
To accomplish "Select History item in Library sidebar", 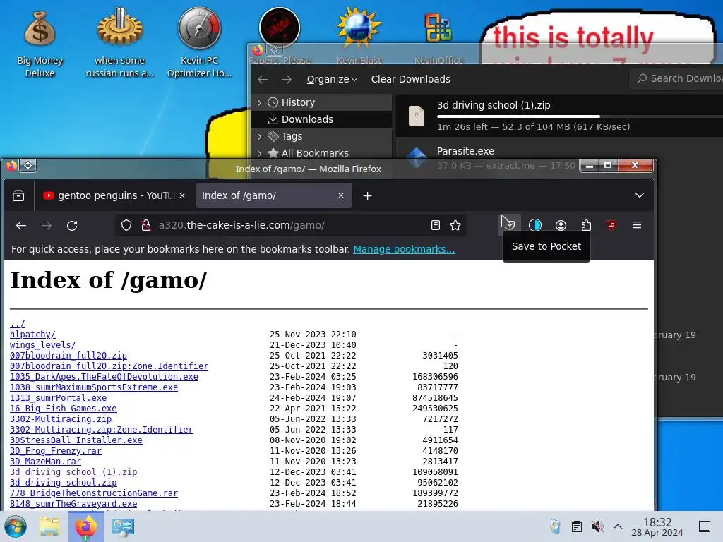I will [x=321, y=102].
